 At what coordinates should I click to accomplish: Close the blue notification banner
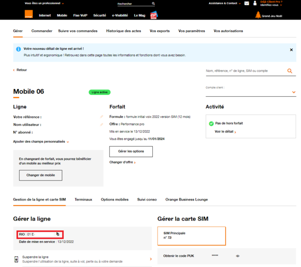291,50
